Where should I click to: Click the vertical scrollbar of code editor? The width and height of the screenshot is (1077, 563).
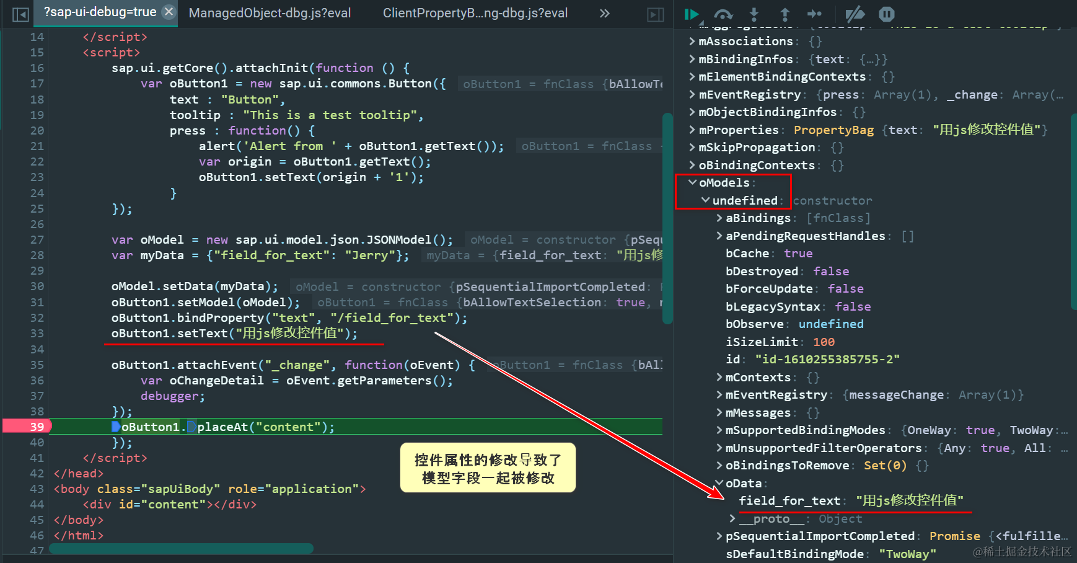pyautogui.click(x=667, y=218)
